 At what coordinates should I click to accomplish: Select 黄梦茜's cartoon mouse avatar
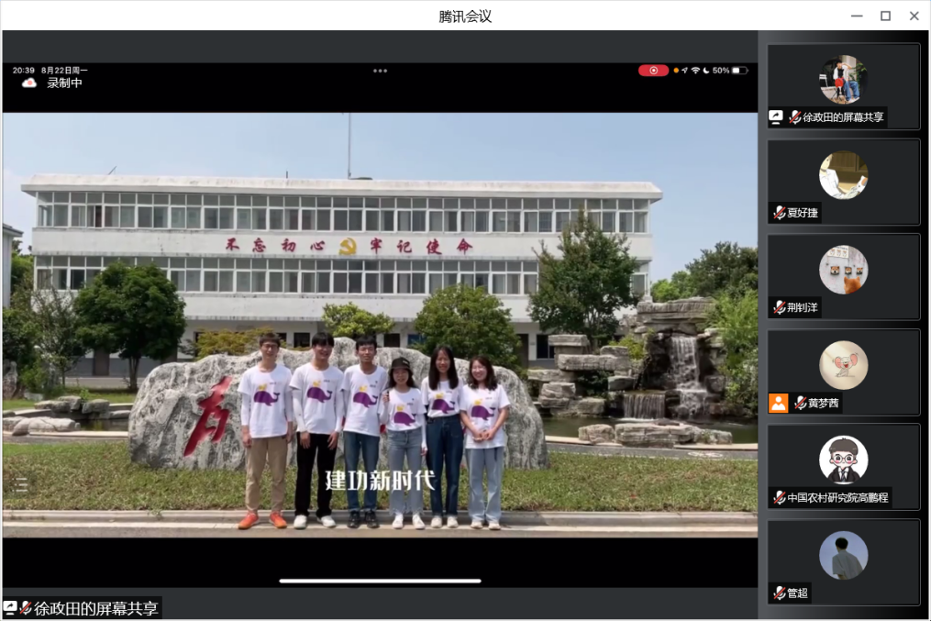(x=843, y=365)
